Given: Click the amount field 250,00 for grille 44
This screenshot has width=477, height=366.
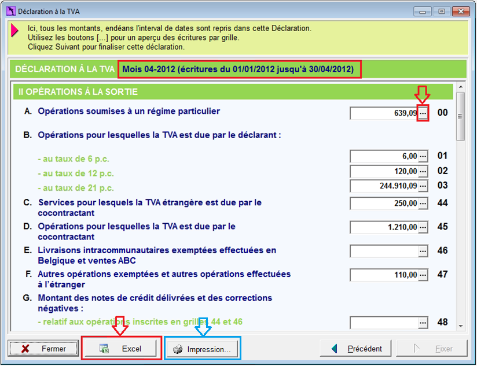Looking at the screenshot, I should tap(384, 203).
